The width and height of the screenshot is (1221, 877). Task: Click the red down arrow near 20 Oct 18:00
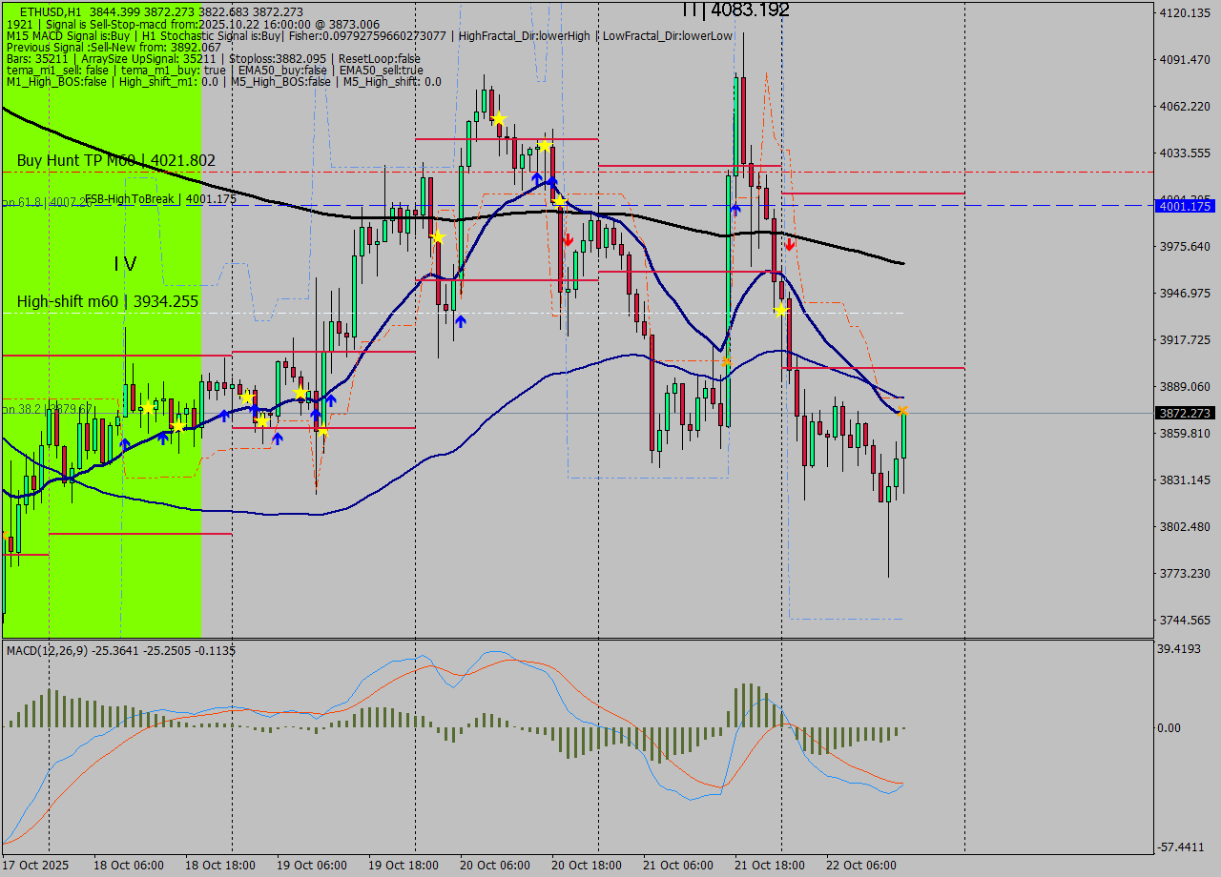click(x=568, y=239)
